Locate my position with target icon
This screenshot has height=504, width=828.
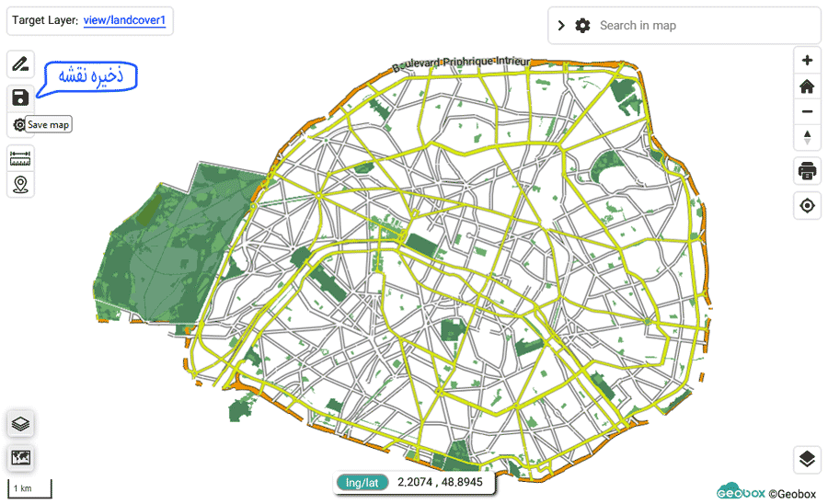[807, 206]
